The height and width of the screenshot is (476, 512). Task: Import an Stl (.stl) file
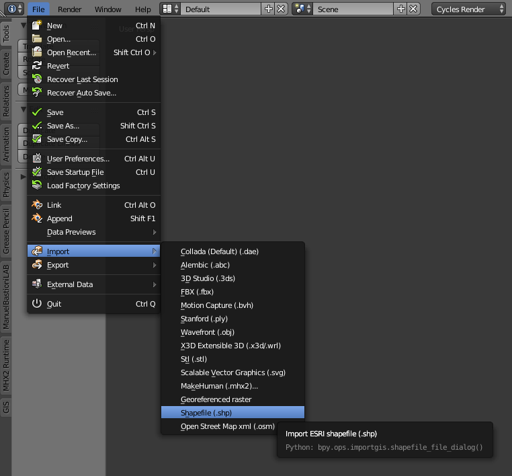coord(232,359)
